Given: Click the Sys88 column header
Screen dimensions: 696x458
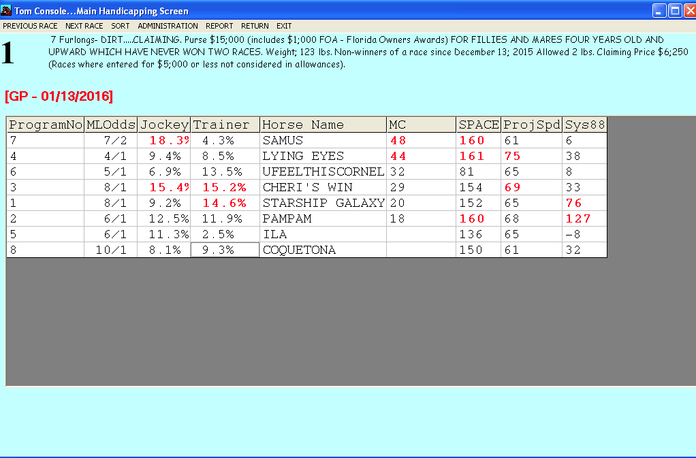Looking at the screenshot, I should [585, 125].
